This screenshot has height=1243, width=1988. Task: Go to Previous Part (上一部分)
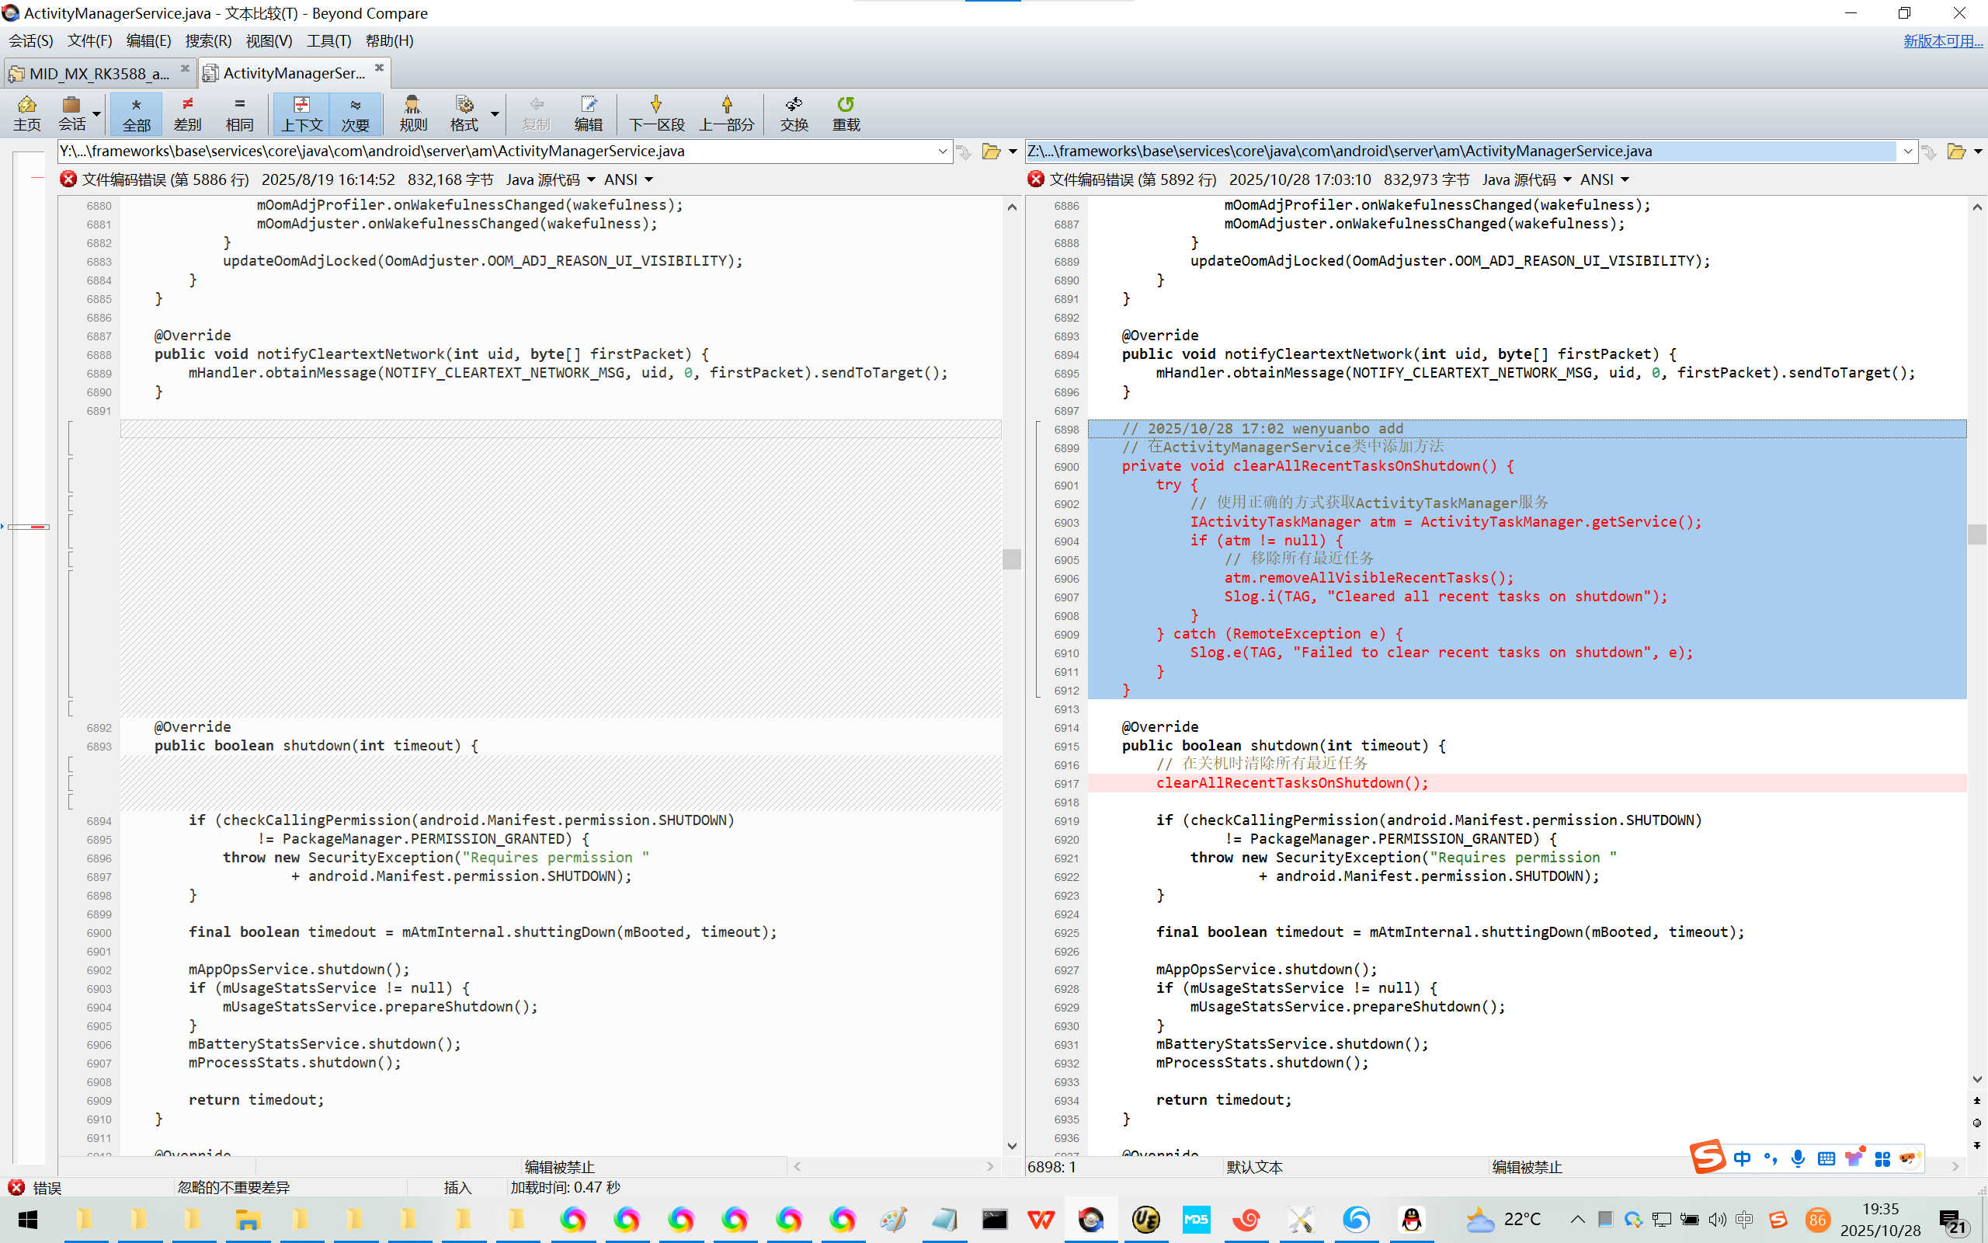(x=726, y=113)
